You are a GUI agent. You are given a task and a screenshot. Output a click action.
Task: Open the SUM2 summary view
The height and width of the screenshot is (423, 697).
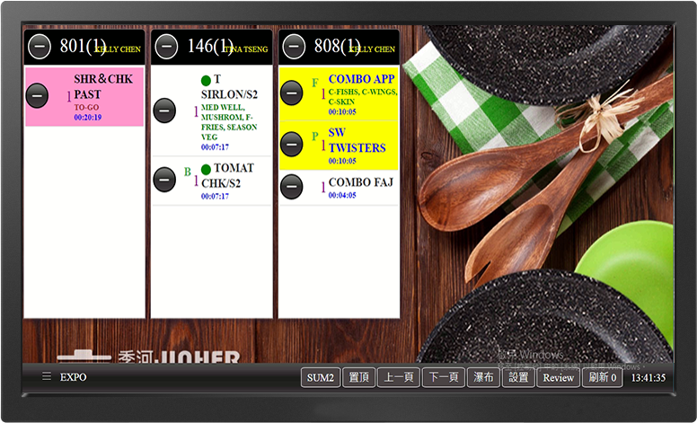321,378
